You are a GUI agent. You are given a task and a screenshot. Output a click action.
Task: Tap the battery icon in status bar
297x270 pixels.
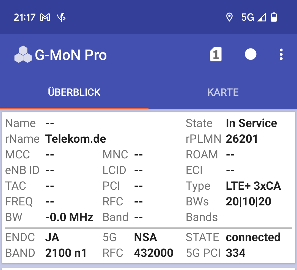click(274, 17)
